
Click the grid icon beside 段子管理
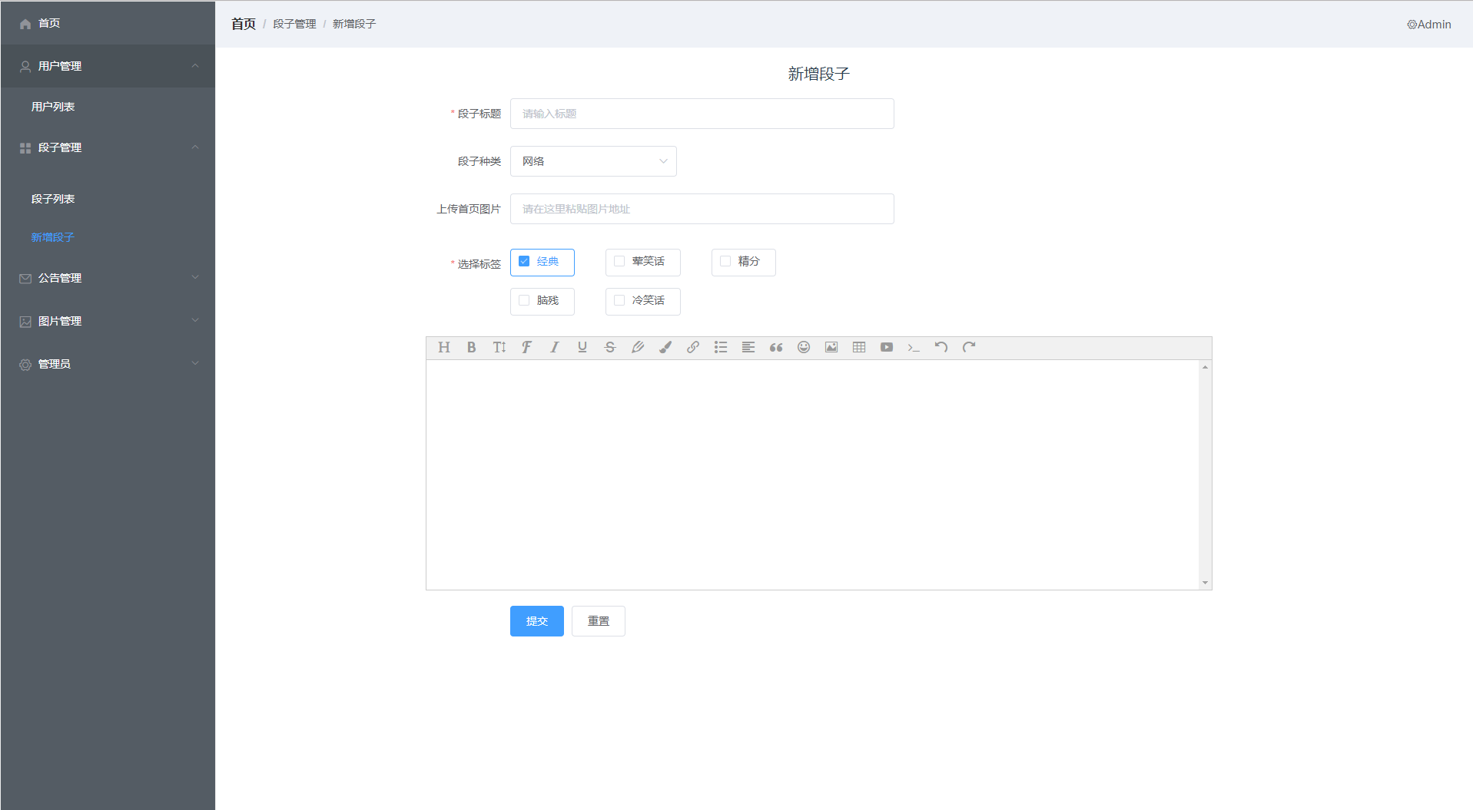[25, 148]
